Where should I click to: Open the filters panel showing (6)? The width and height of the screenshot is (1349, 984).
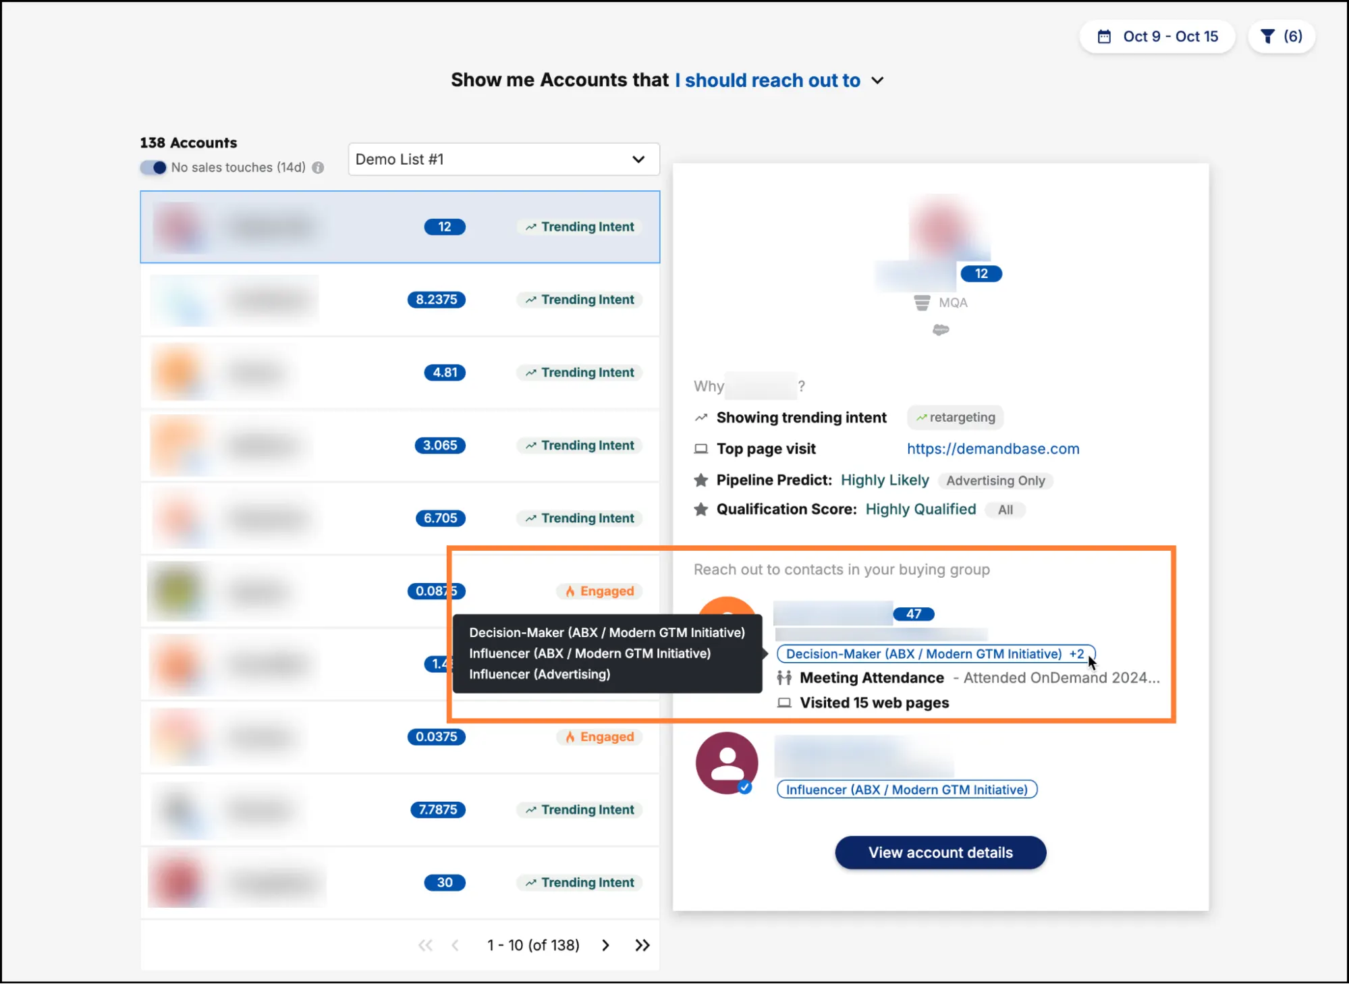coord(1280,36)
